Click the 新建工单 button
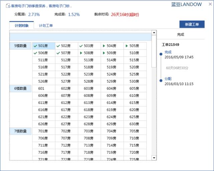The image size is (214, 171). click(x=192, y=24)
